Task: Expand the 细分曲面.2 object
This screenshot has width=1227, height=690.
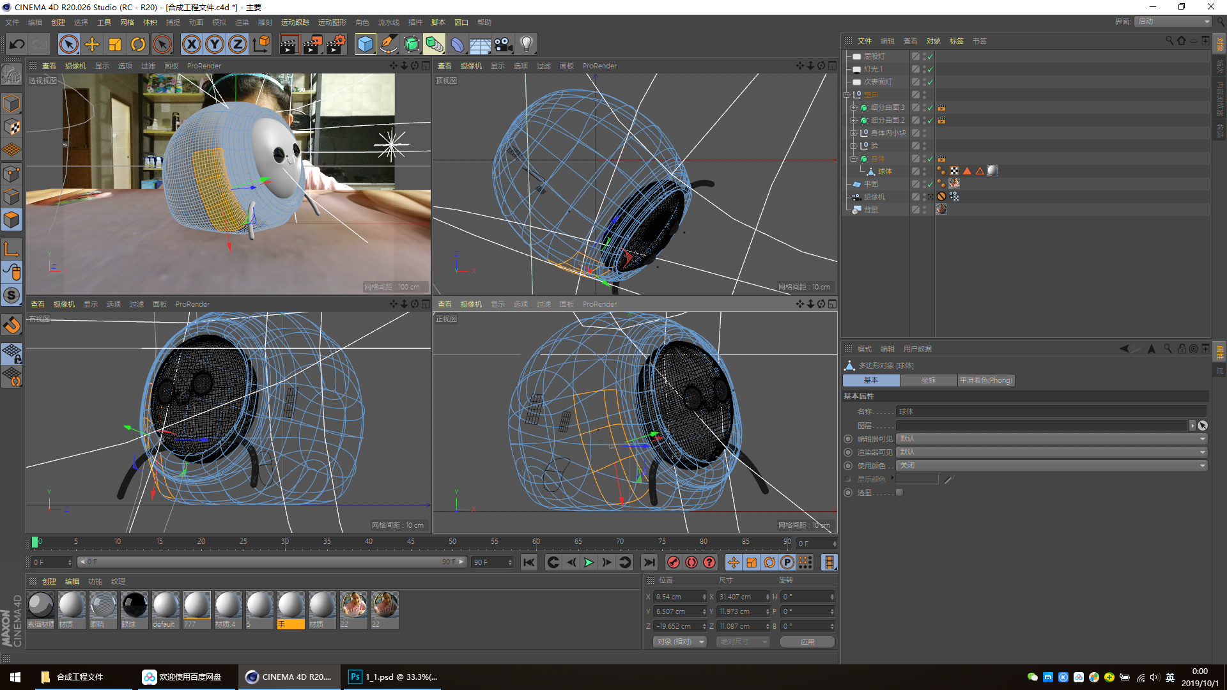Action: (x=853, y=120)
